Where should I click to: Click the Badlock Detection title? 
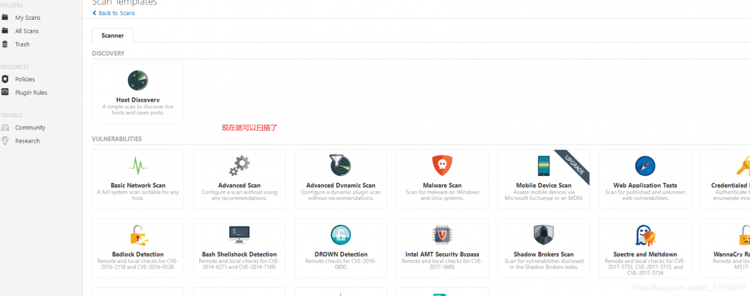click(x=138, y=254)
